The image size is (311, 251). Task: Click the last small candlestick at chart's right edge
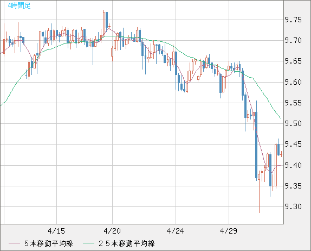click(x=281, y=154)
